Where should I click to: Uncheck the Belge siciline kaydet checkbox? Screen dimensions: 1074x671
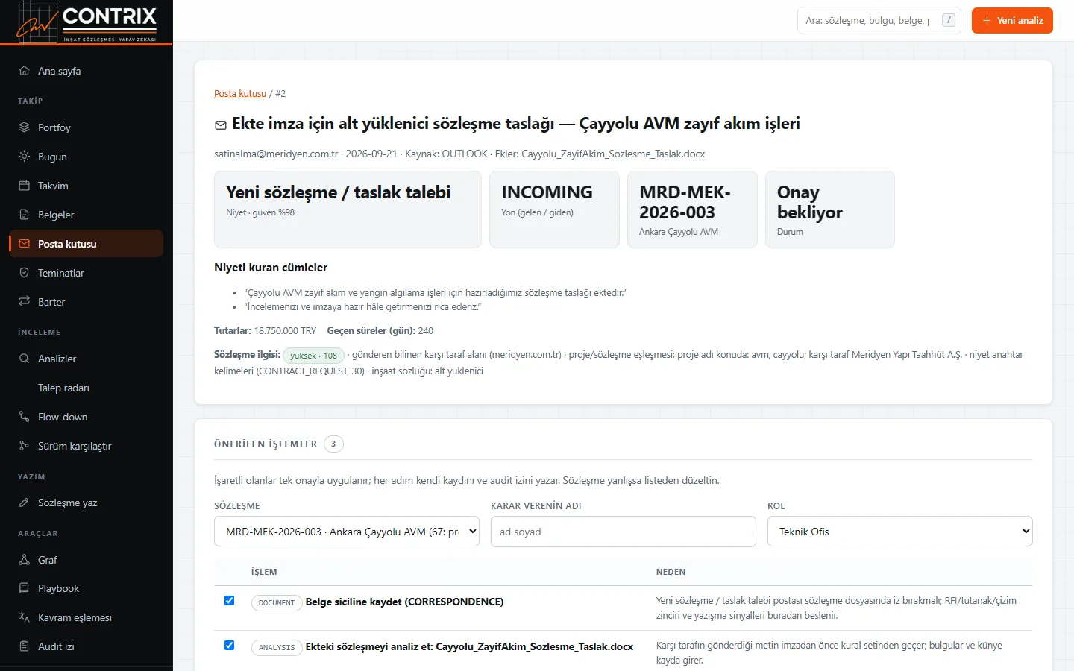[229, 601]
